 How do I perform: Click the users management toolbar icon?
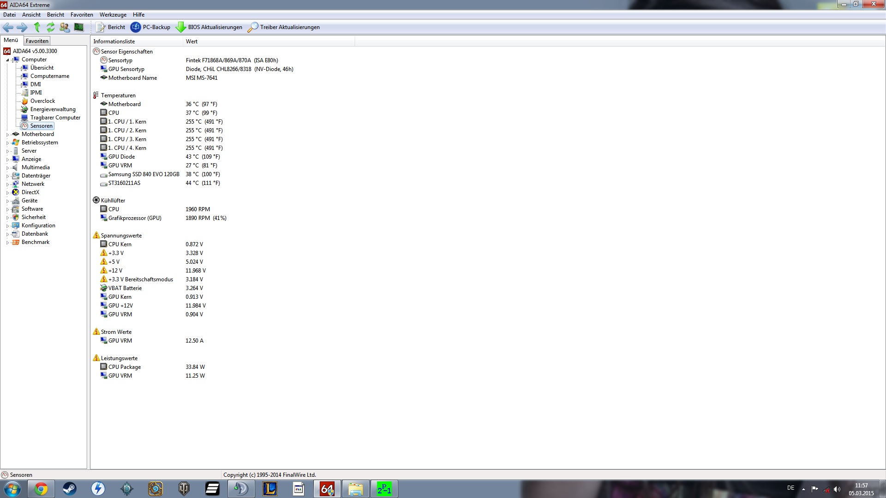[65, 27]
